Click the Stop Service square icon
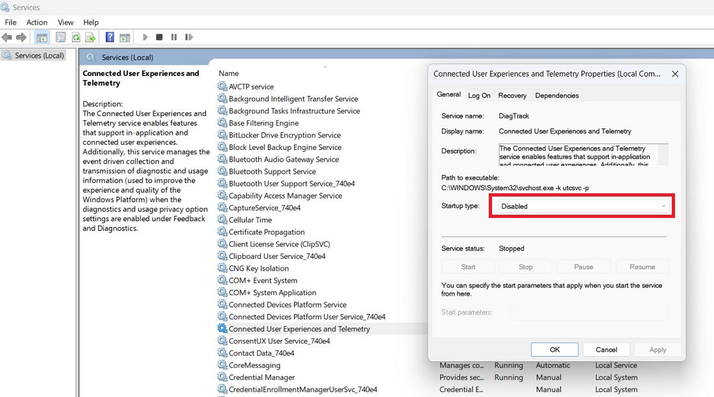714x397 pixels. coord(159,37)
